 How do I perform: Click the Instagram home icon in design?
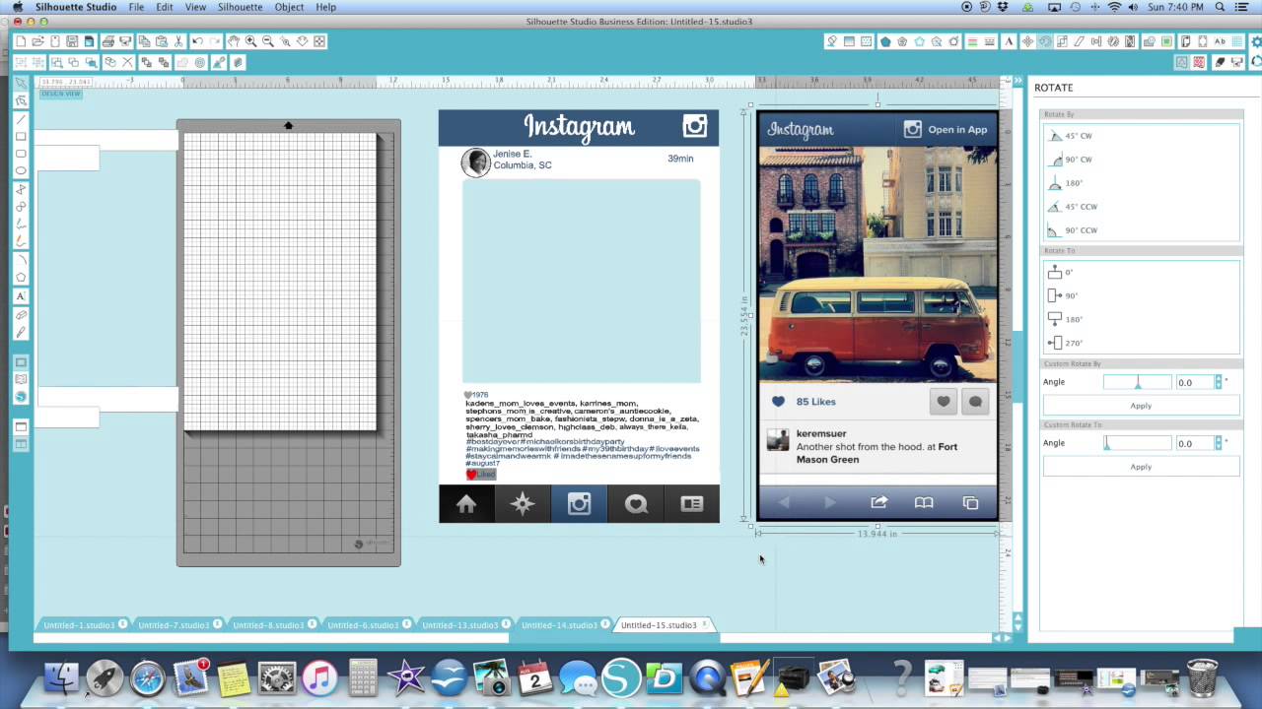pyautogui.click(x=466, y=504)
